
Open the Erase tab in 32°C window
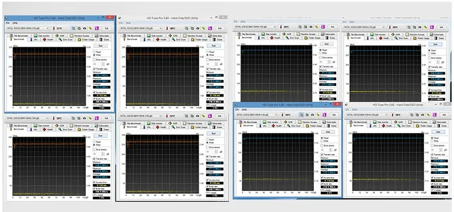(x=217, y=127)
